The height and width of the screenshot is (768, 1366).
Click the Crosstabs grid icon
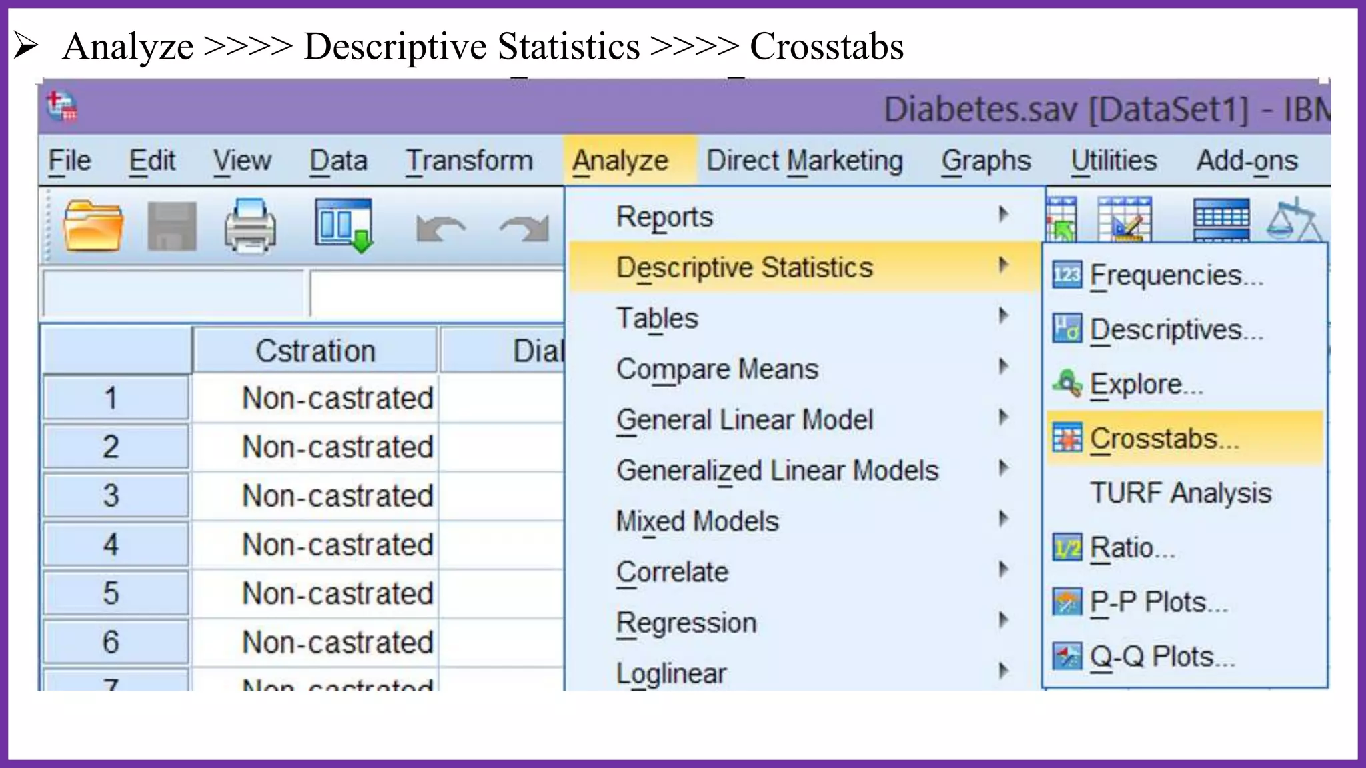click(x=1067, y=438)
